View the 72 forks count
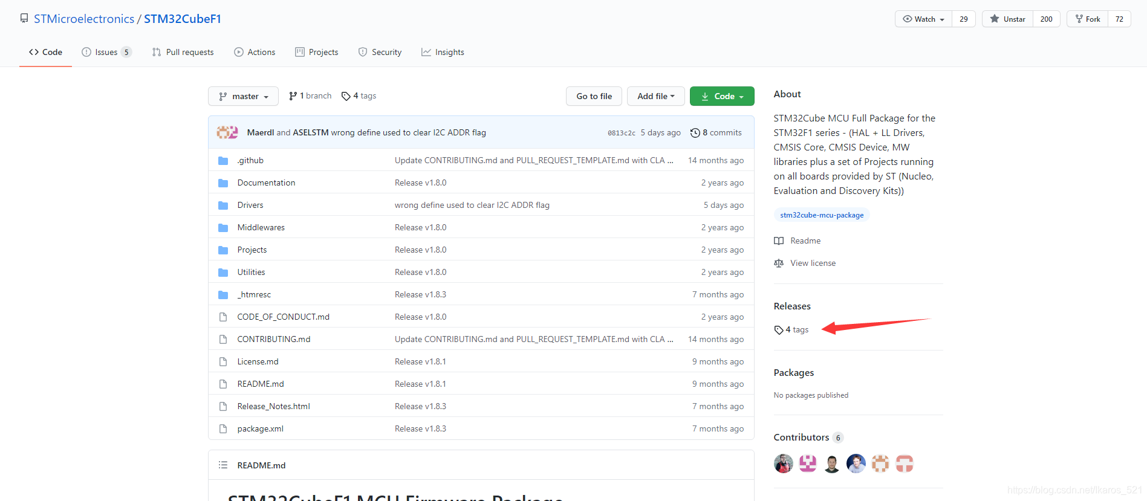Screen dimensions: 1147x501 (x=1119, y=19)
